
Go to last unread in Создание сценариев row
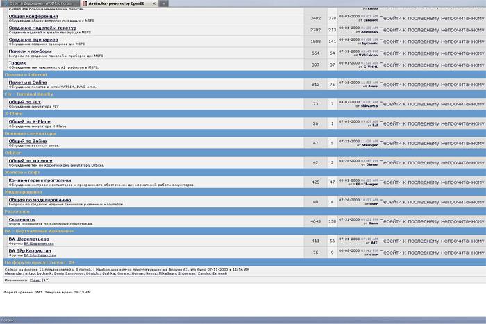click(431, 42)
